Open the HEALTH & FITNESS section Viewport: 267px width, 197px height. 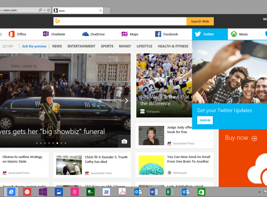(173, 46)
